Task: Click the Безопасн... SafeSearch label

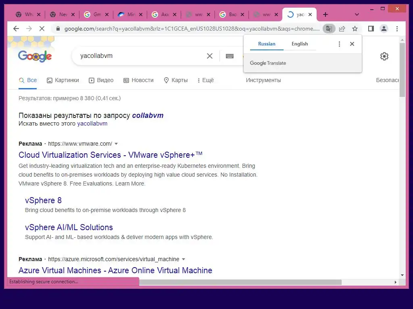Action: pyautogui.click(x=388, y=80)
